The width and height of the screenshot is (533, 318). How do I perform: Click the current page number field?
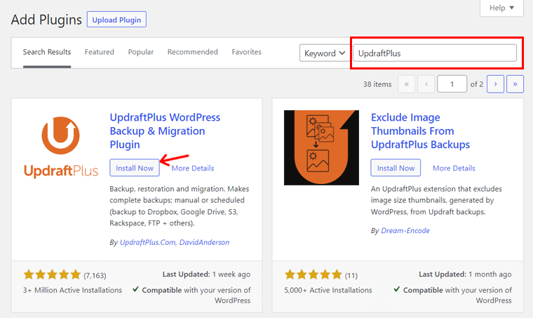452,84
